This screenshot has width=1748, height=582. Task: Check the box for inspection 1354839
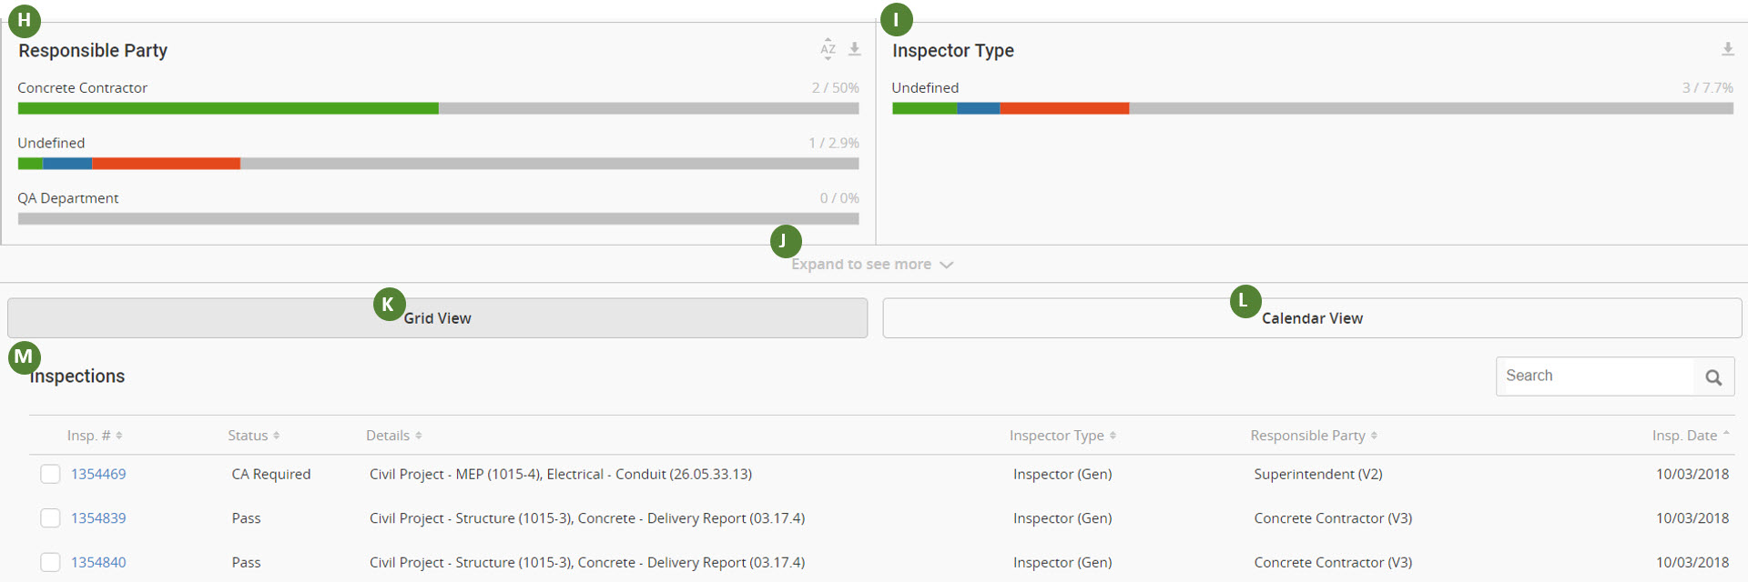click(x=51, y=518)
